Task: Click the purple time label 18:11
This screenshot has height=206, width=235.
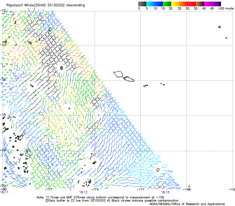Action: [x=4, y=192]
